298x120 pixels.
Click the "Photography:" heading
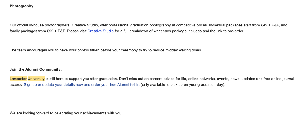click(x=22, y=6)
